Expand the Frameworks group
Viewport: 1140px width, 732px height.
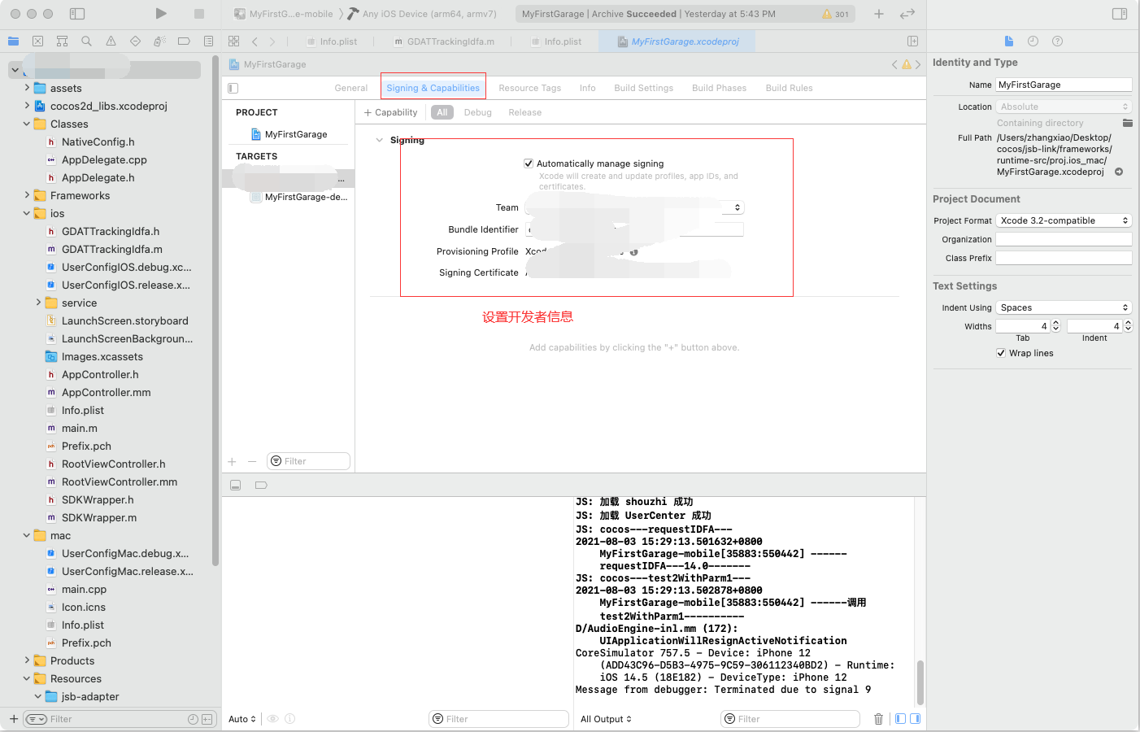27,195
